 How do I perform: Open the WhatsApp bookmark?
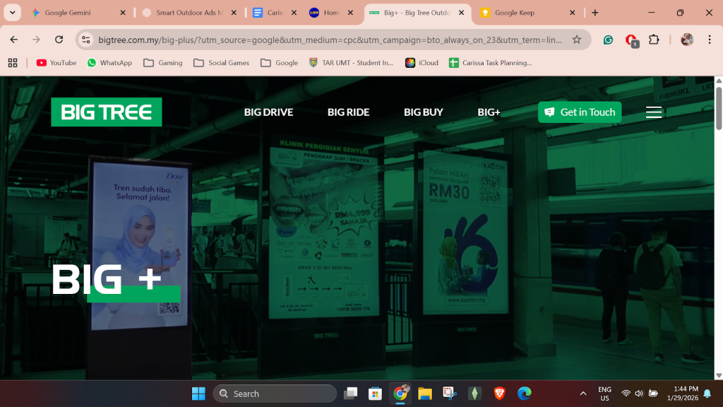pos(109,63)
